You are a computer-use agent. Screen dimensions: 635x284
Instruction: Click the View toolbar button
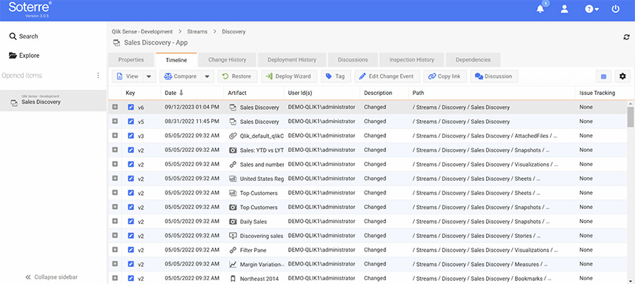click(x=128, y=76)
